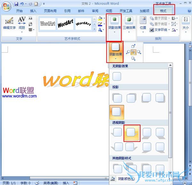192x185 pixels.
Task: Click the Office button logo
Action: pyautogui.click(x=6, y=6)
